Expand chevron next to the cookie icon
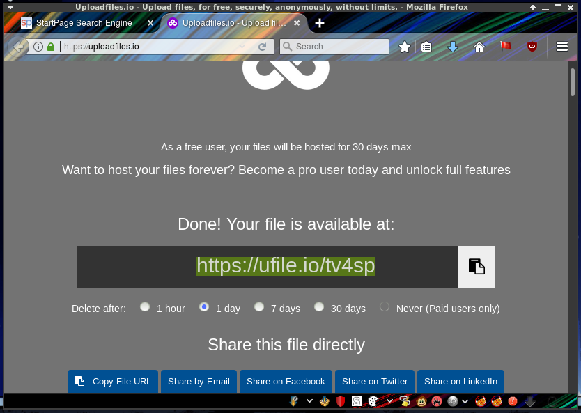This screenshot has width=581, height=413. click(389, 401)
